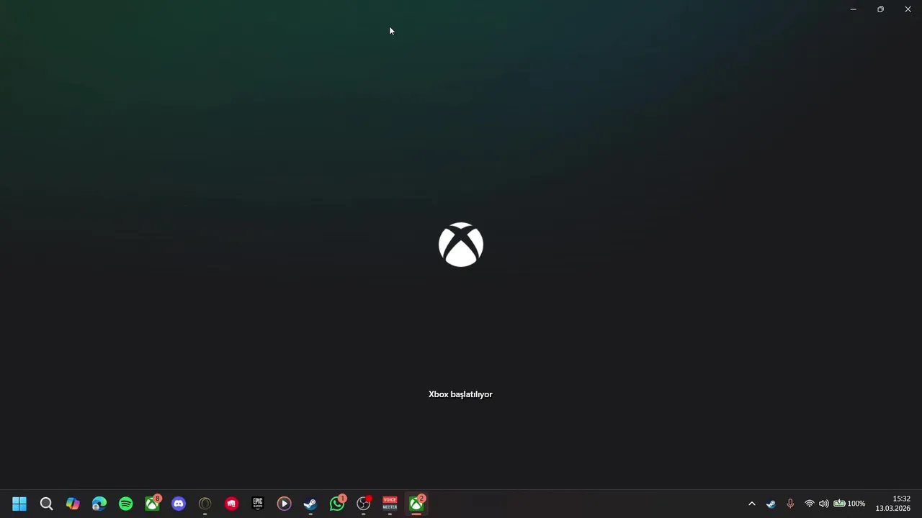This screenshot has height=518, width=922.
Task: Click the microphone tray indicator
Action: (x=790, y=504)
